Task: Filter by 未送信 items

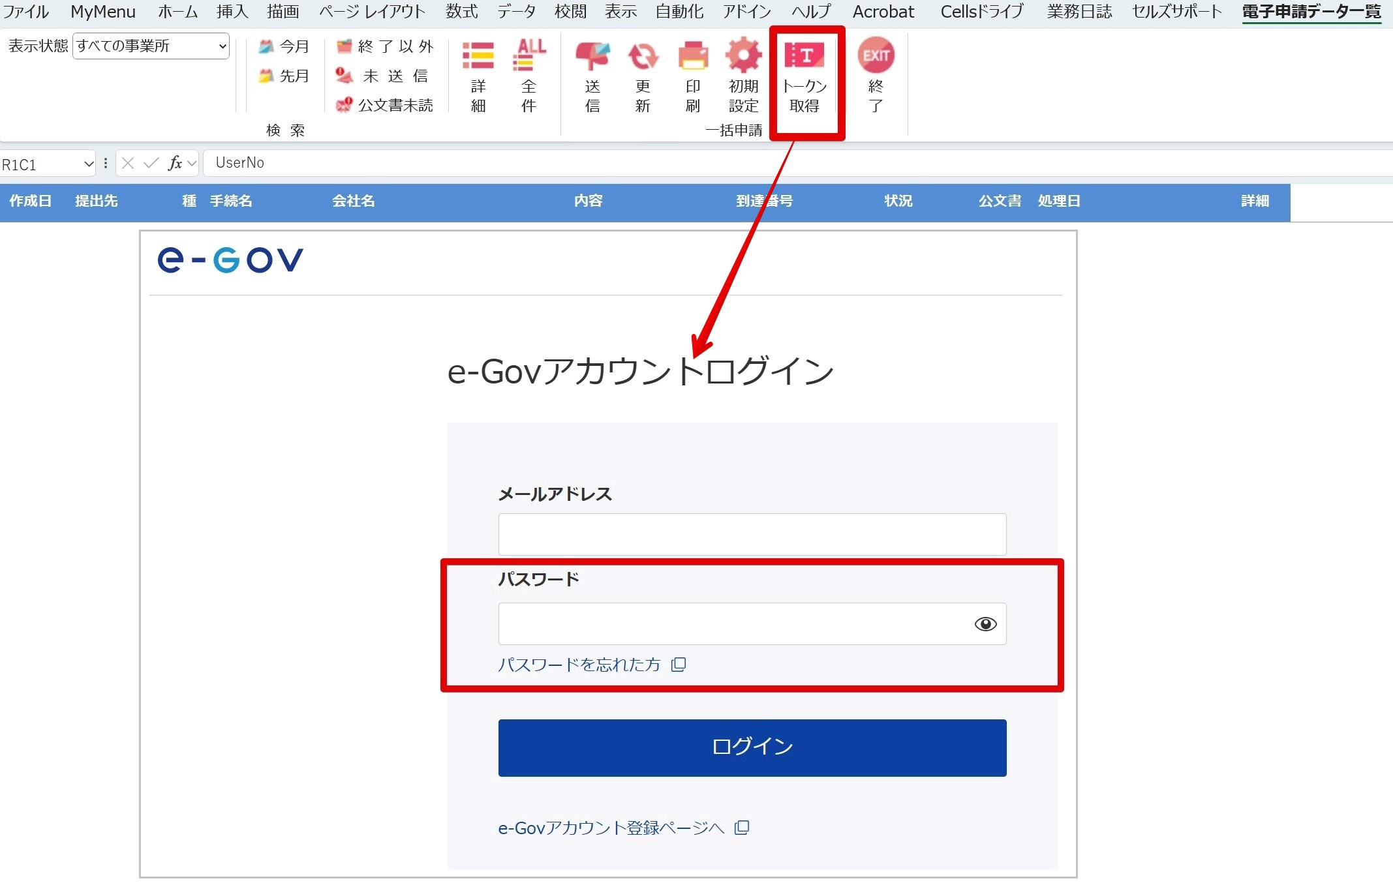Action: pyautogui.click(x=384, y=76)
